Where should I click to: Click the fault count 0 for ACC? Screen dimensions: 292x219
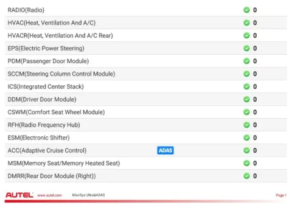[255, 150]
